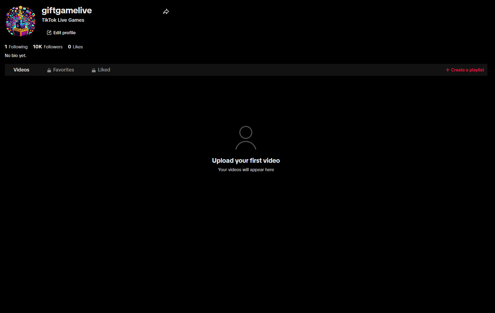Screen dimensions: 495x313
Task: Click the Edit profile button
Action: click(x=61, y=33)
